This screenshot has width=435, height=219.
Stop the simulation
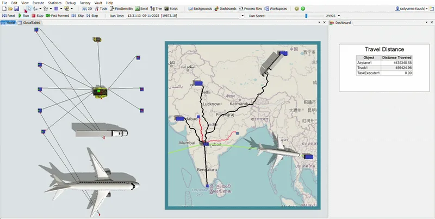(x=38, y=16)
